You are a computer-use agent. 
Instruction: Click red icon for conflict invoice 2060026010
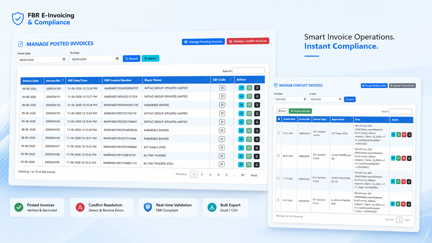[404, 135]
